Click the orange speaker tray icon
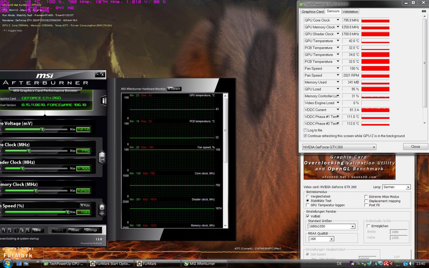Viewport: 429px width, 268px height. pos(391,264)
